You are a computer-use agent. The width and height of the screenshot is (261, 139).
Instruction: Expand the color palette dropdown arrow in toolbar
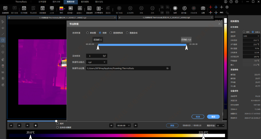[x=64, y=8]
